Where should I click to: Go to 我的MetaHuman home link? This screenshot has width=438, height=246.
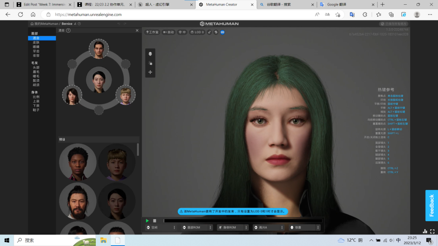44,24
